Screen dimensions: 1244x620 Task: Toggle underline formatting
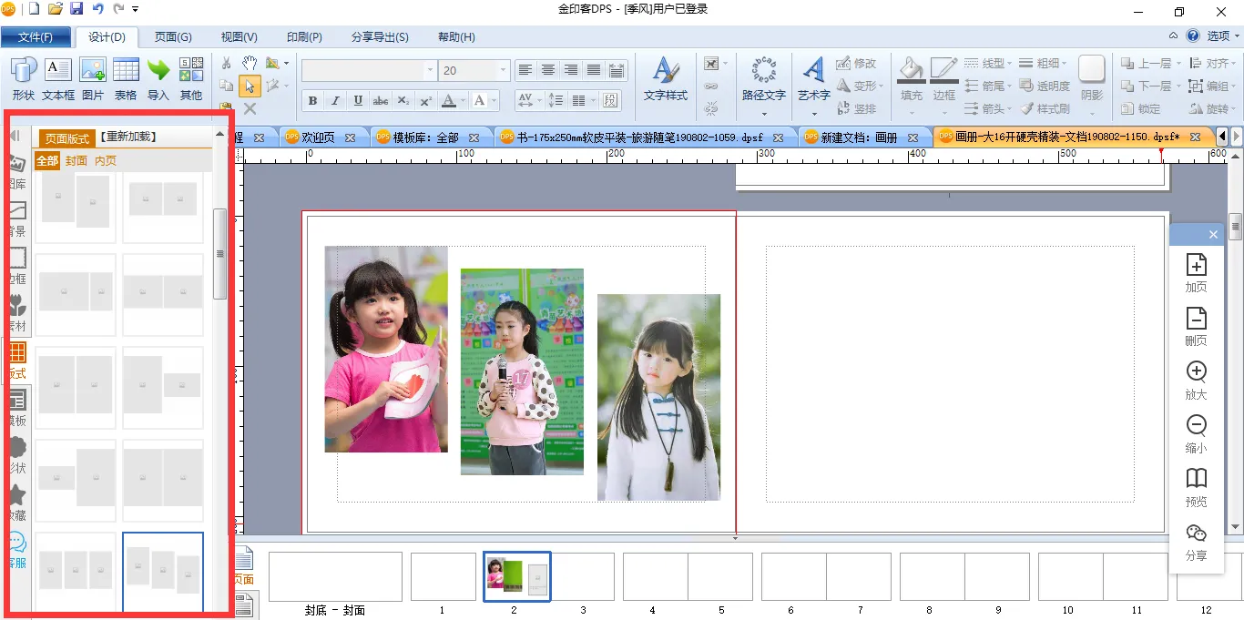[358, 100]
